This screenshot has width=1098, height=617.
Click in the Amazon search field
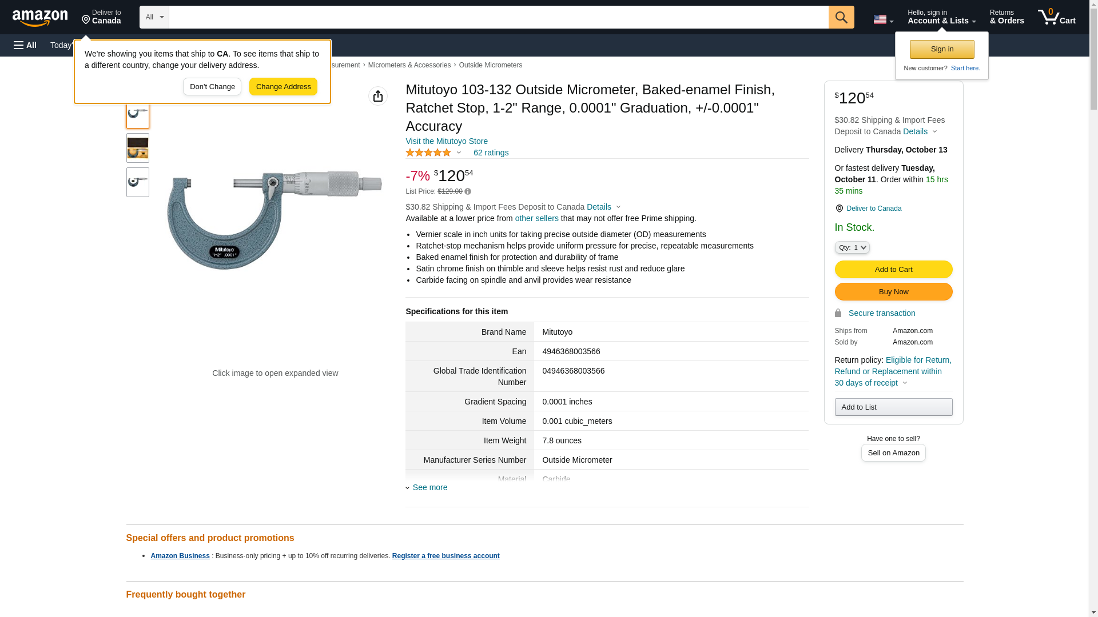coord(498,17)
